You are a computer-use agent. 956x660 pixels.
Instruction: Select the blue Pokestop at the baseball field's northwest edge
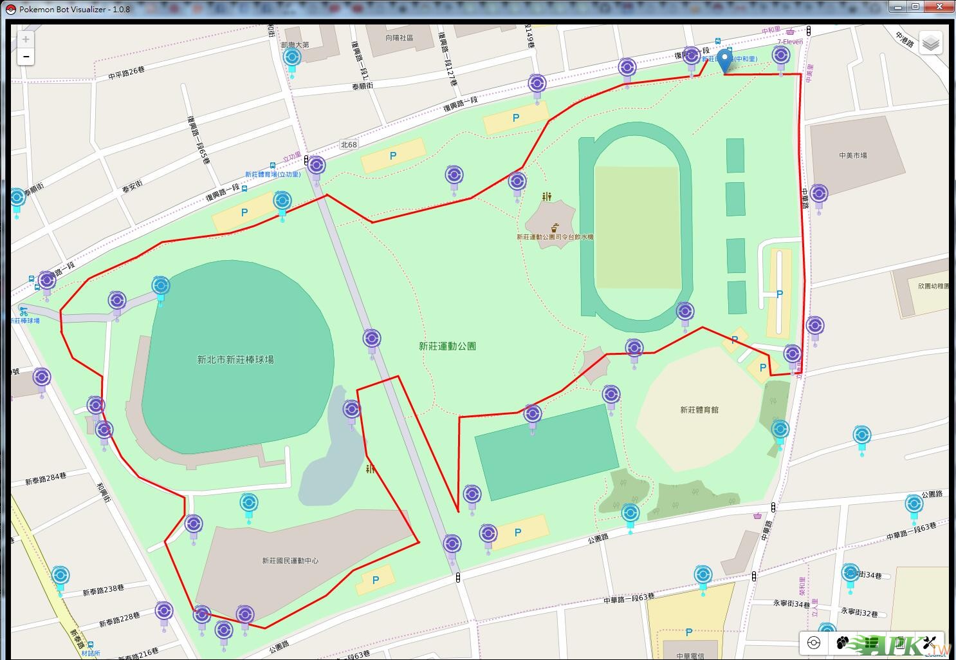160,290
